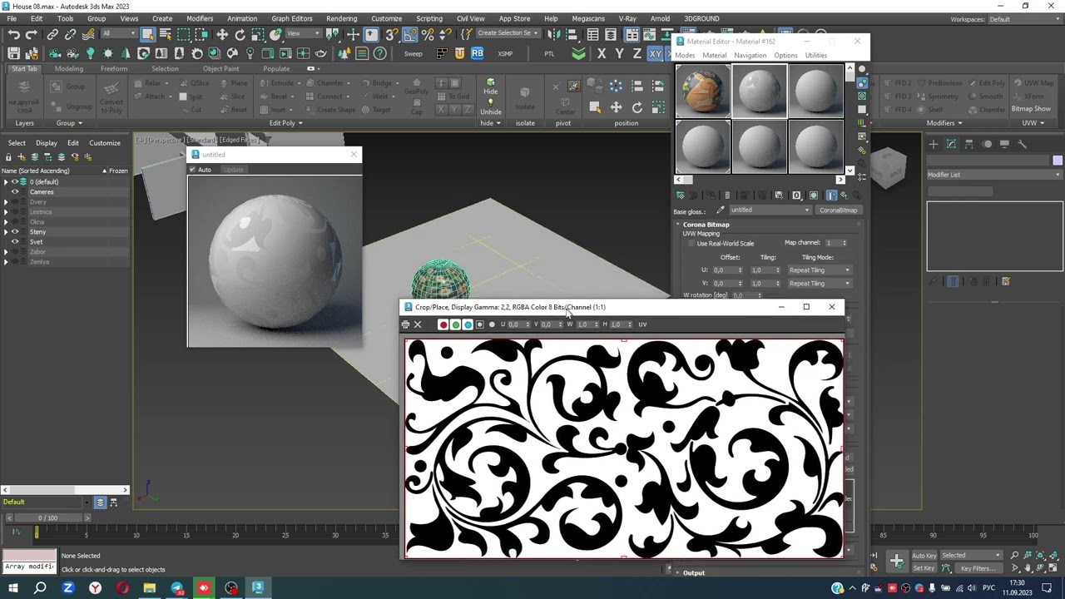Click the CoronaBitmap map type button
The image size is (1065, 599).
[838, 210]
